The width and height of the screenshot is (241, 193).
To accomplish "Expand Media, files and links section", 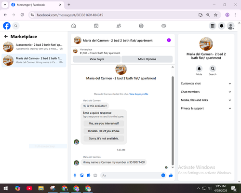I will point(206,100).
